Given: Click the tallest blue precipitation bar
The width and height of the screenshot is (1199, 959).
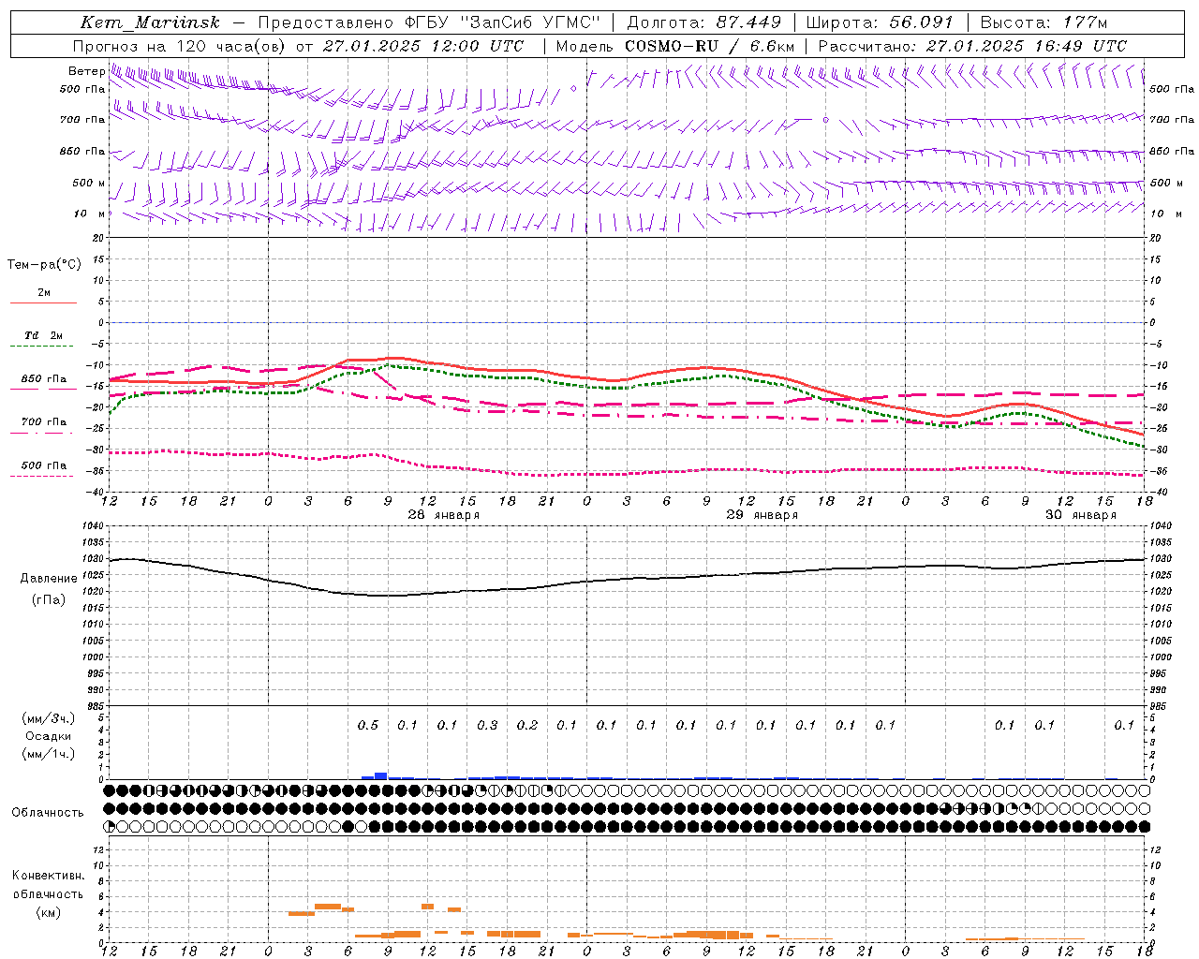Looking at the screenshot, I should point(381,775).
